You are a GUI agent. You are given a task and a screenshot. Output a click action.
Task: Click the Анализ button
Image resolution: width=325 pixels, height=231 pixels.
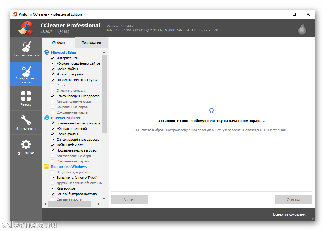129,200
